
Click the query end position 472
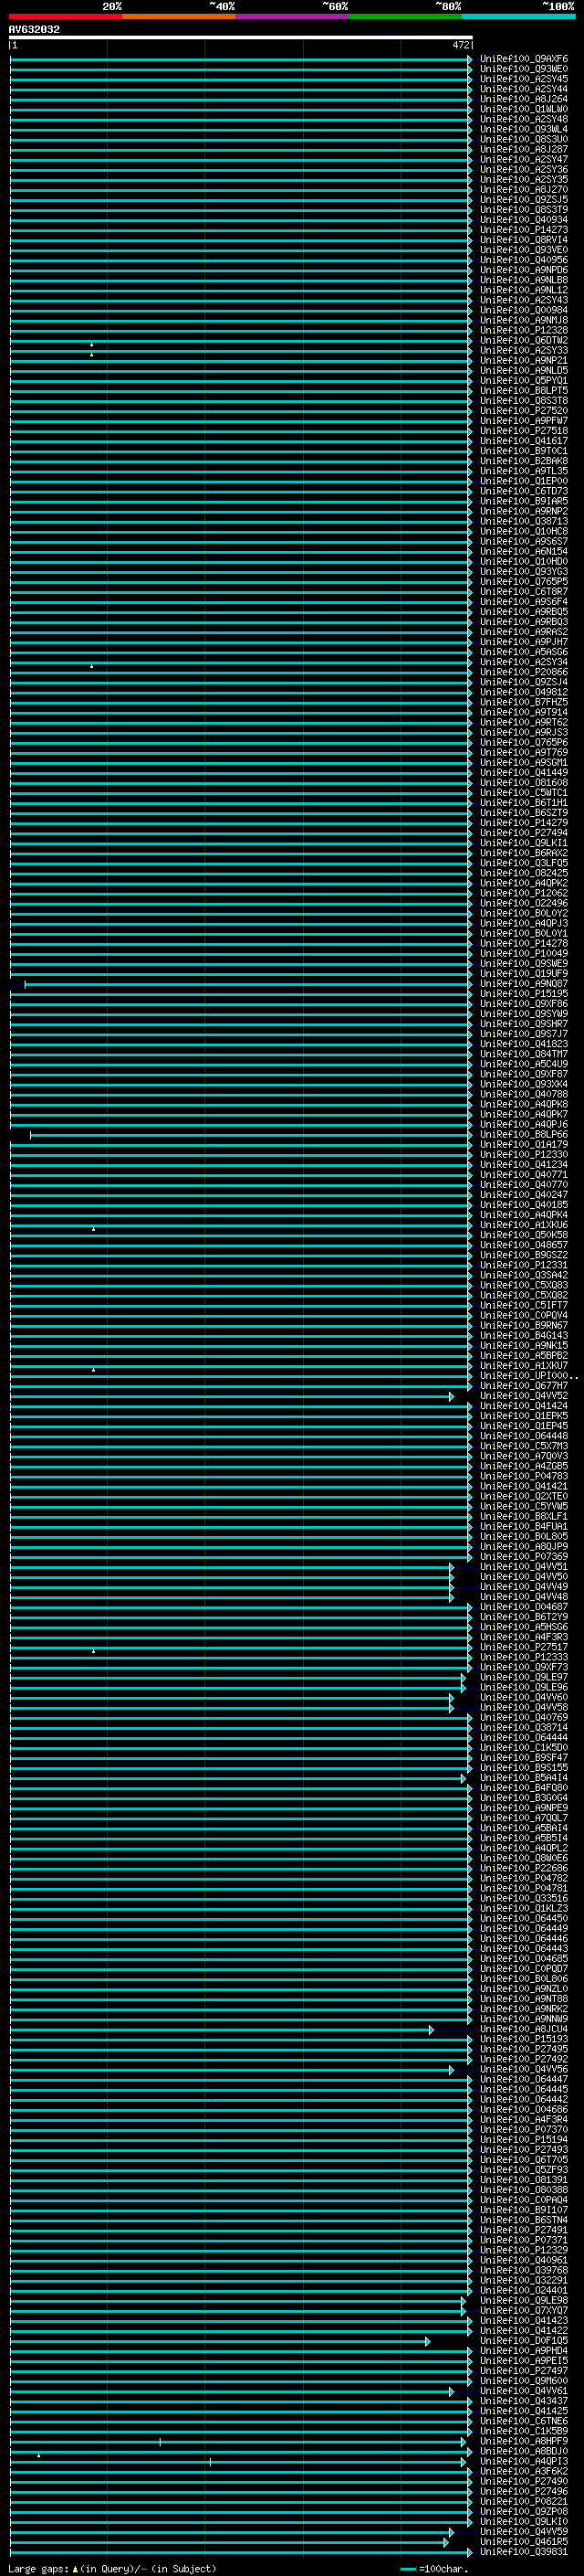pos(460,45)
